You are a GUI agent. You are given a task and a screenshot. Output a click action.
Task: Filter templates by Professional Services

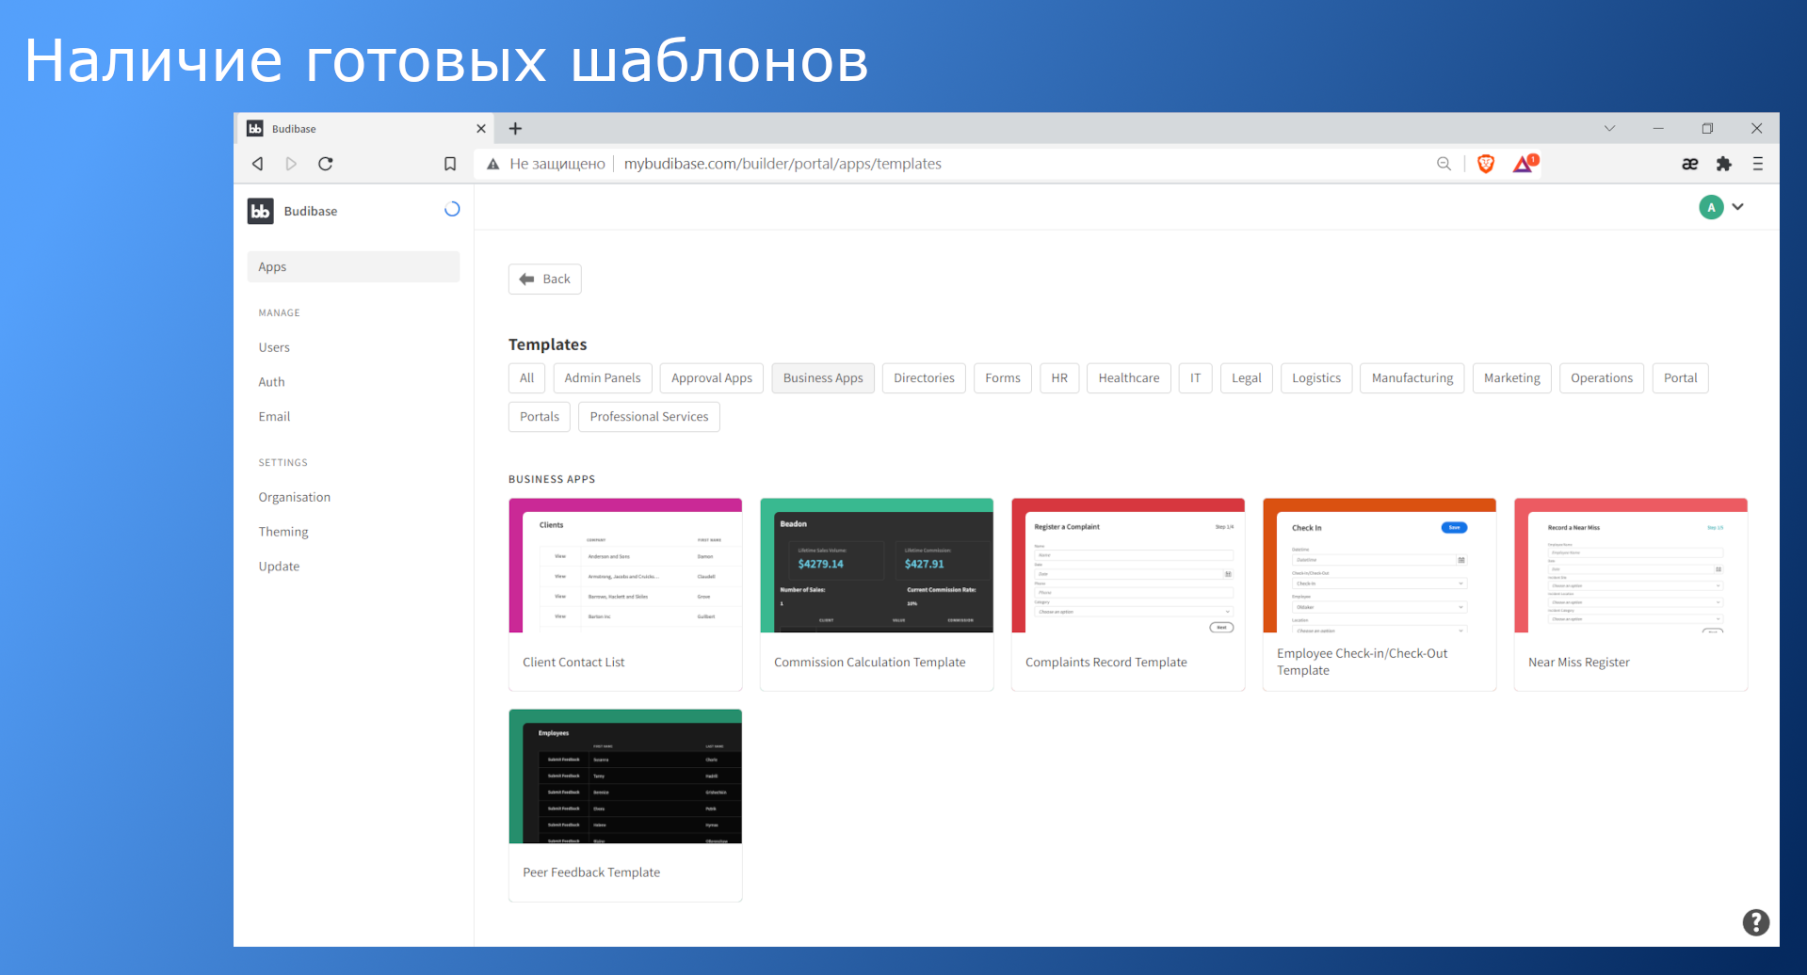click(649, 417)
